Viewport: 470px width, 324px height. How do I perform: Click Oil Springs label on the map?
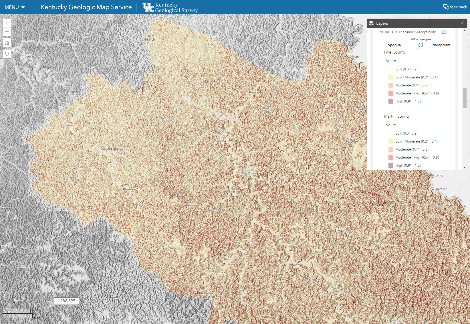(163, 118)
